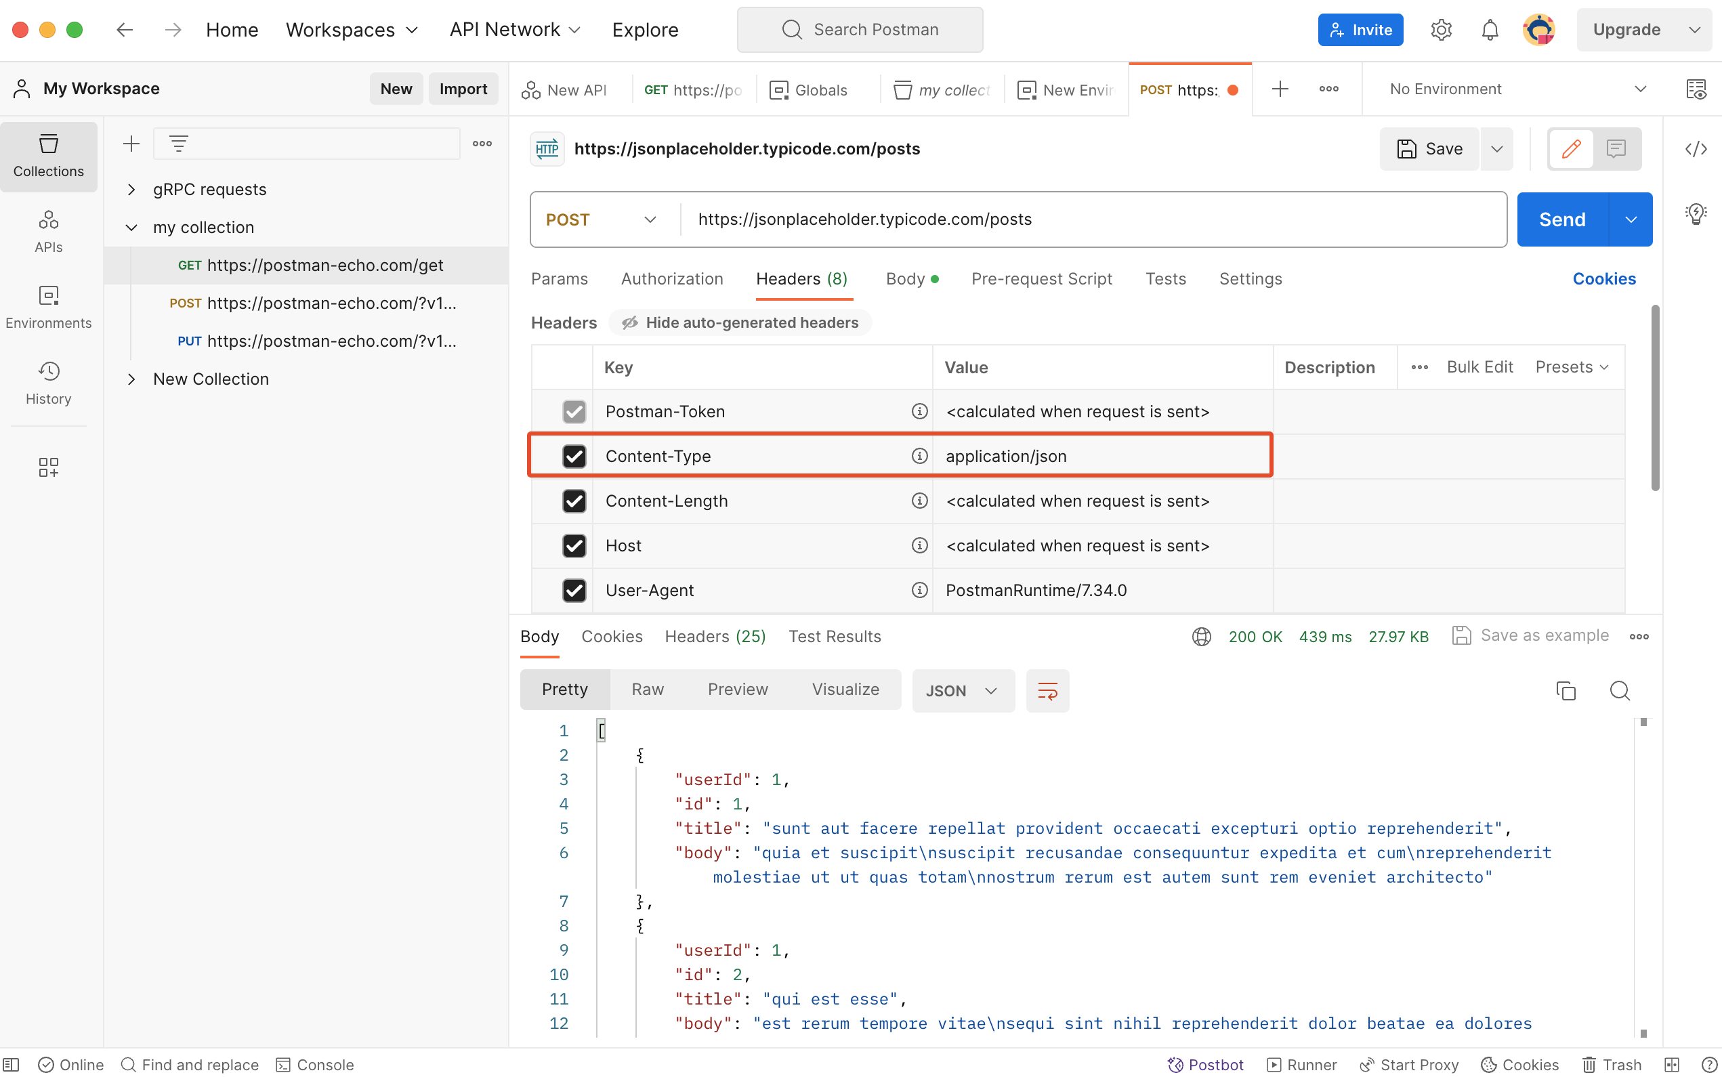This screenshot has width=1722, height=1077.
Task: Open Postman settings gear
Action: 1442,29
